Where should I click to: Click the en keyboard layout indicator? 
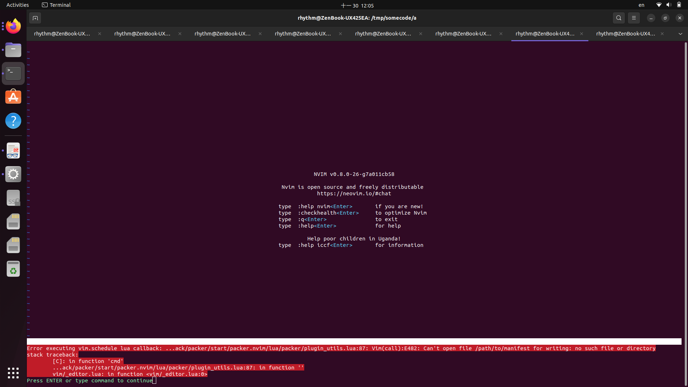[x=641, y=5]
